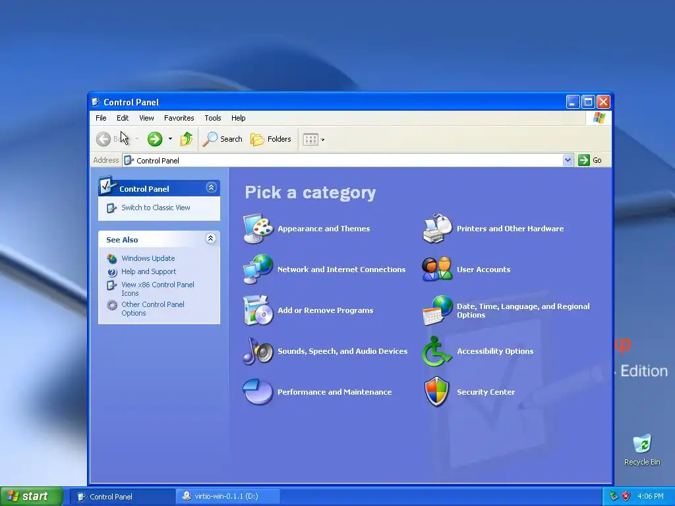Screen dimensions: 675x506
Task: Click the Other Control Panel Options gear icon
Action: [x=112, y=305]
